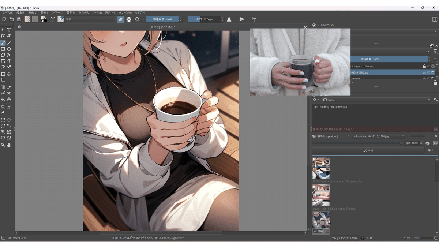The image size is (439, 247).
Task: Reload the original brush preset
Action: pos(137,19)
